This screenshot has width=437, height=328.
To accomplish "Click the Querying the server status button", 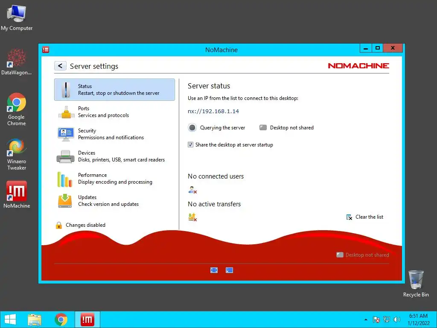I will [x=216, y=127].
